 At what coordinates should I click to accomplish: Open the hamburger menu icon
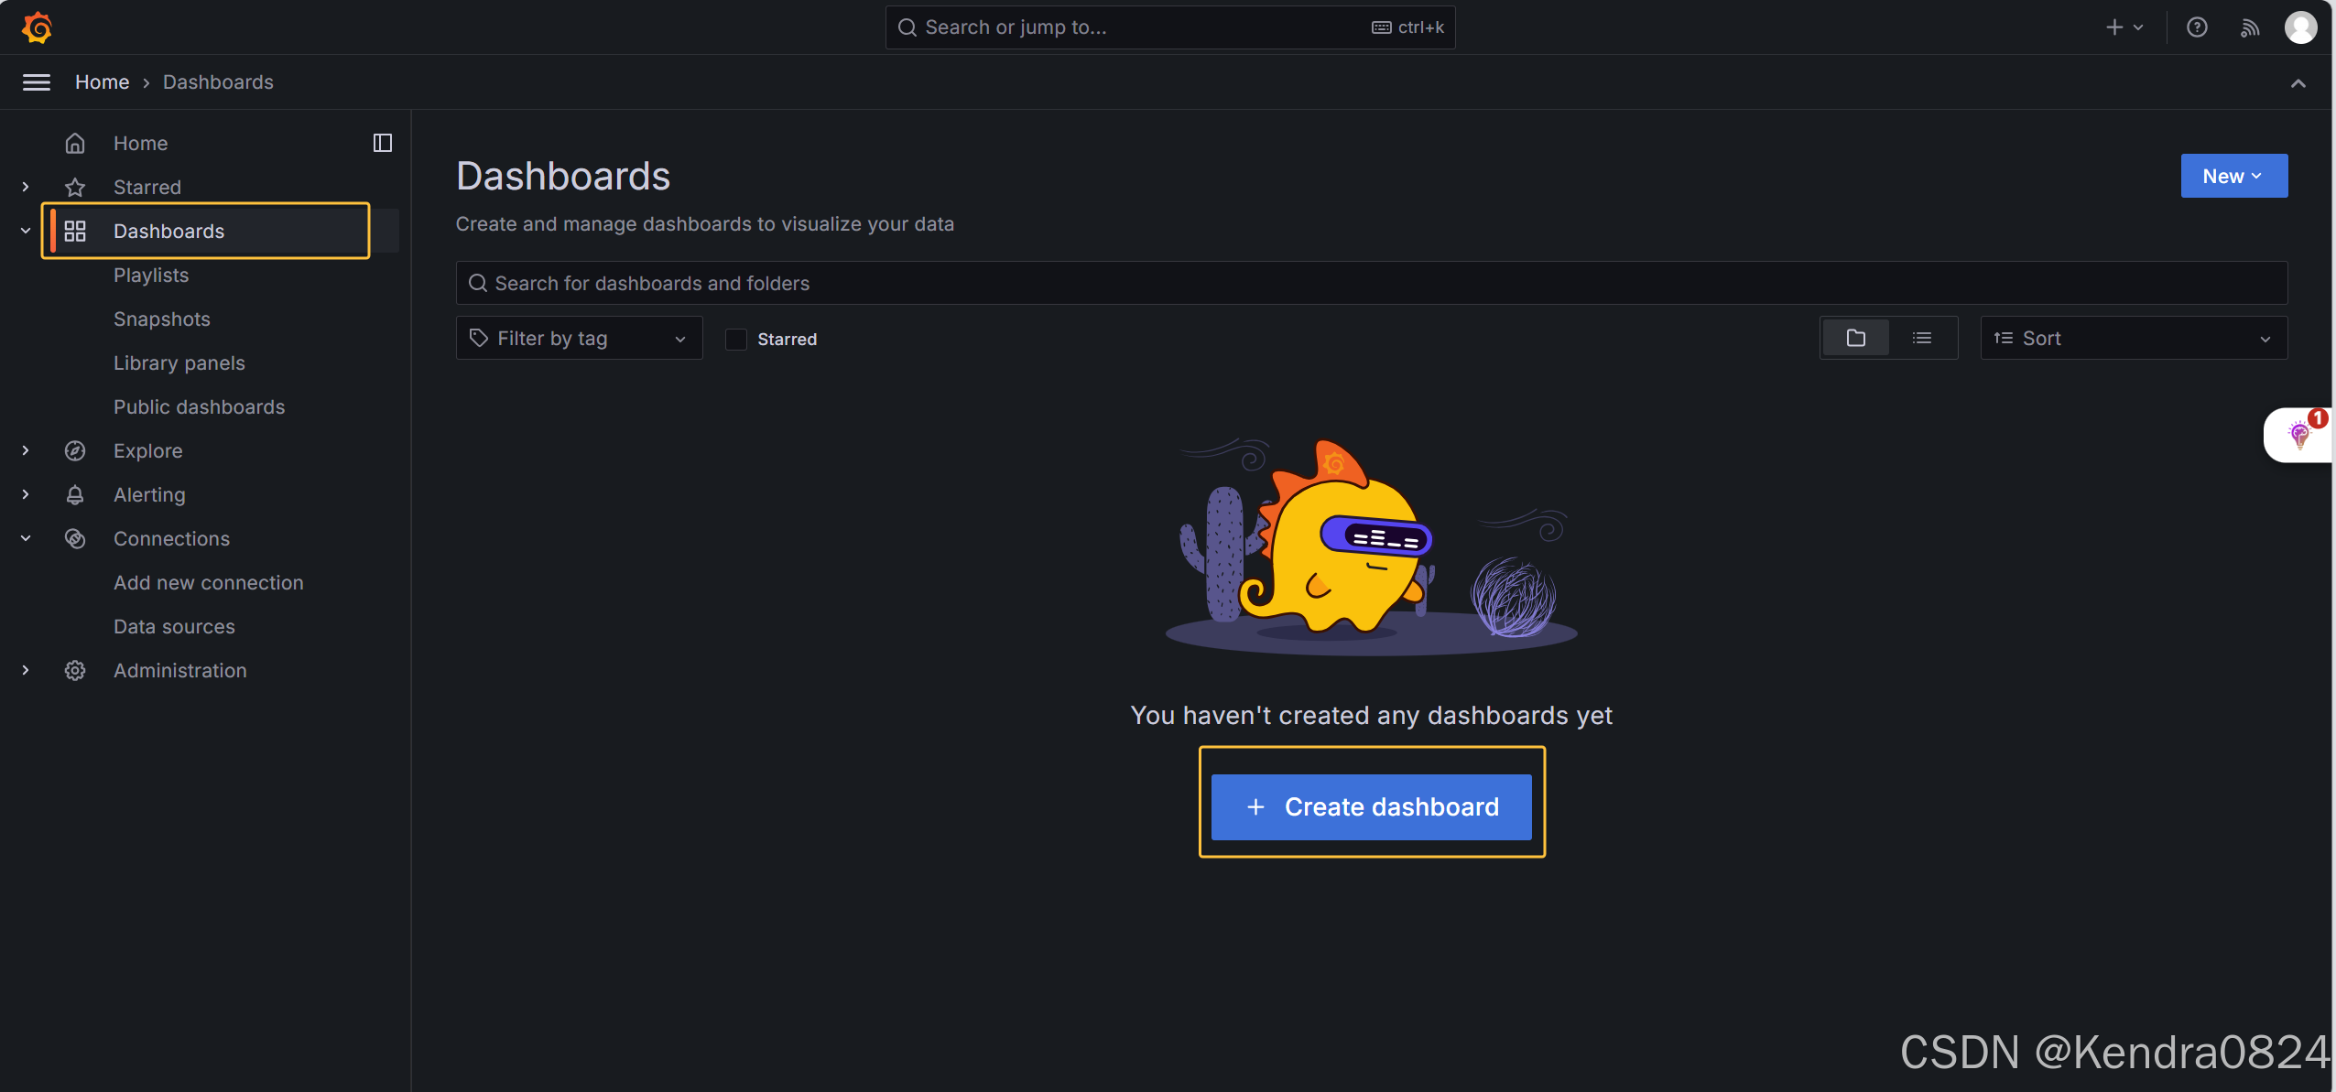coord(37,82)
